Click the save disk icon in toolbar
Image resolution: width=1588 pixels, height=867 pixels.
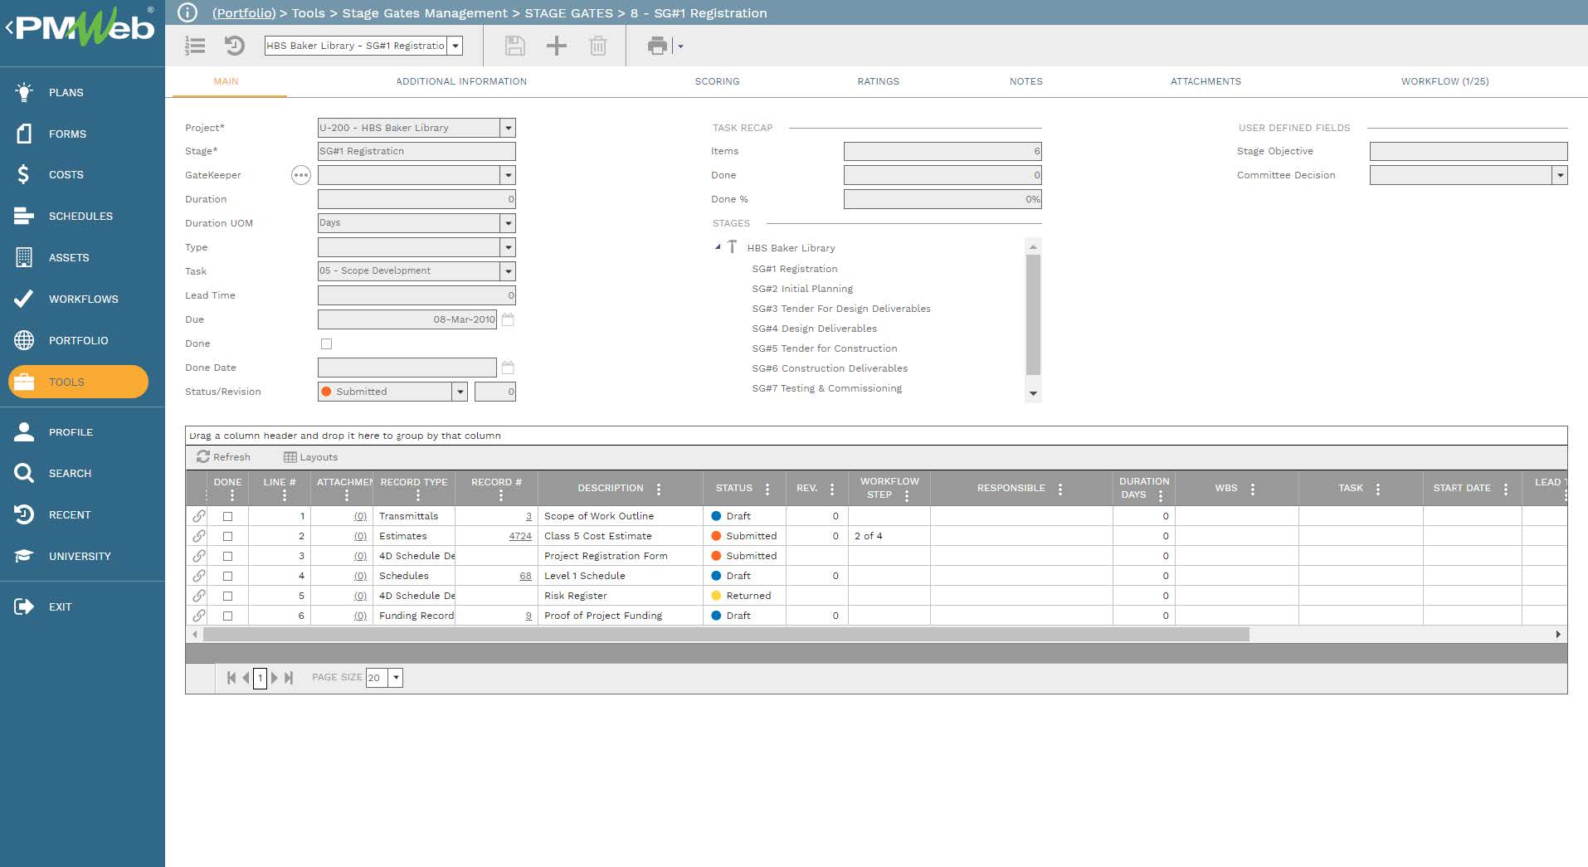514,46
